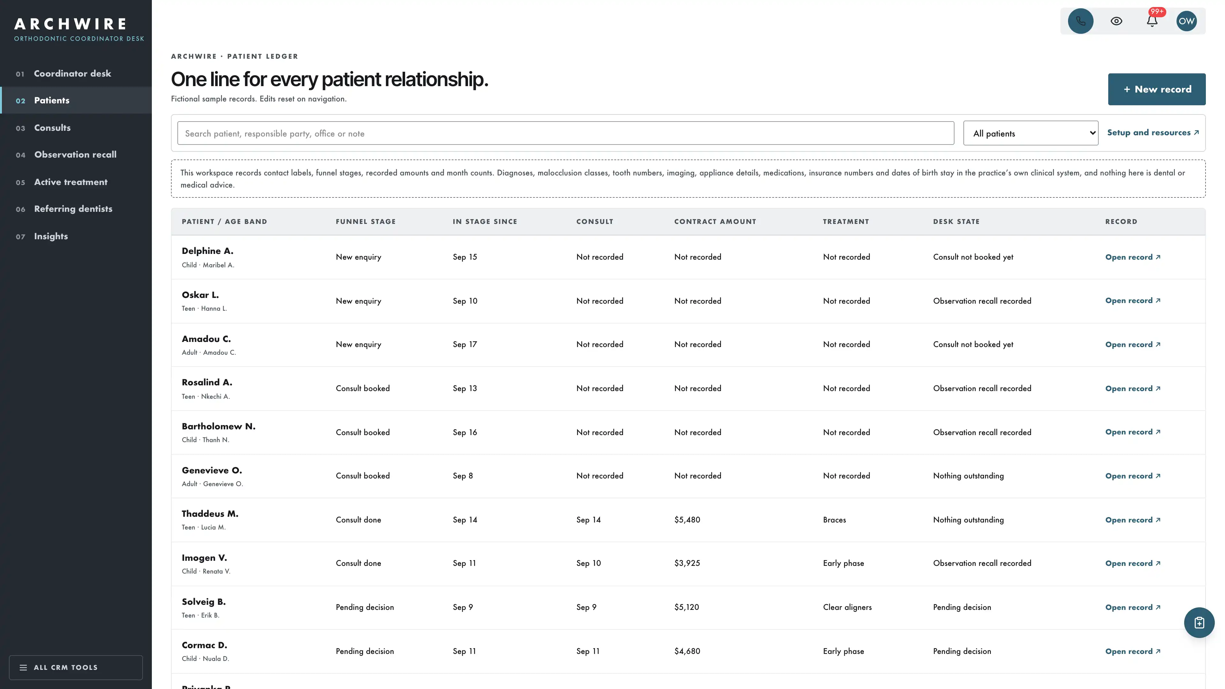Click the $4,680 contract amount
The width and height of the screenshot is (1225, 689).
687,651
